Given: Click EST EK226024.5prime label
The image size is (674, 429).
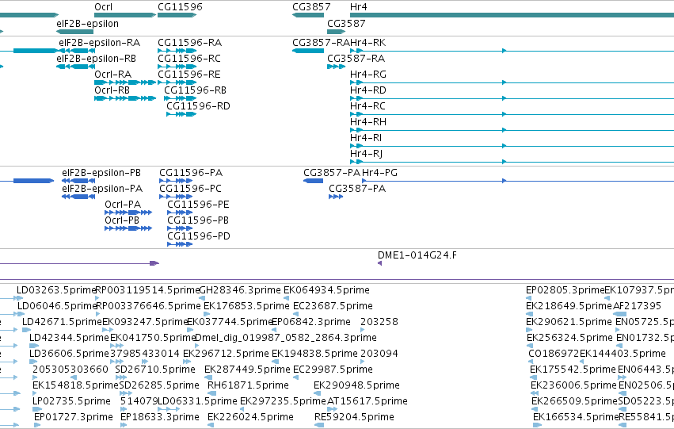Looking at the screenshot, I should 250,418.
